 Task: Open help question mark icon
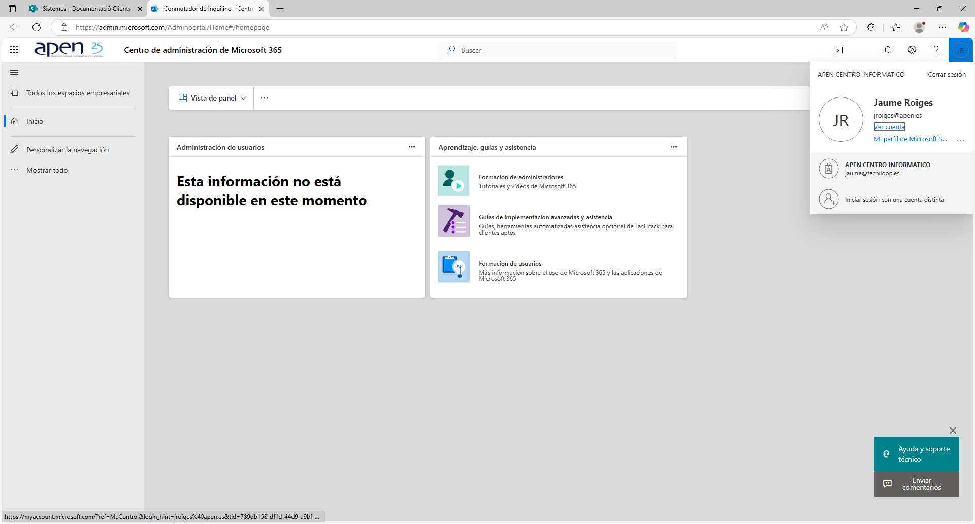936,50
